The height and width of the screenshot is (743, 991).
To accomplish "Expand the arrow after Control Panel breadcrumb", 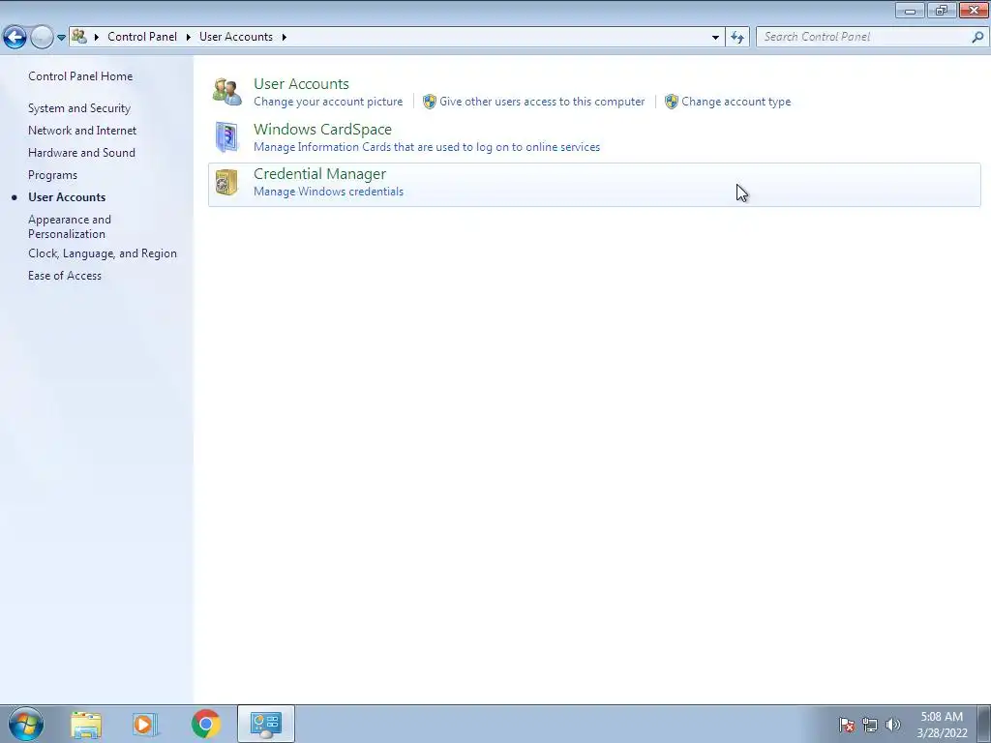I will click(189, 38).
